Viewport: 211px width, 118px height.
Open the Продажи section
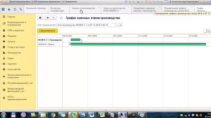(12, 36)
